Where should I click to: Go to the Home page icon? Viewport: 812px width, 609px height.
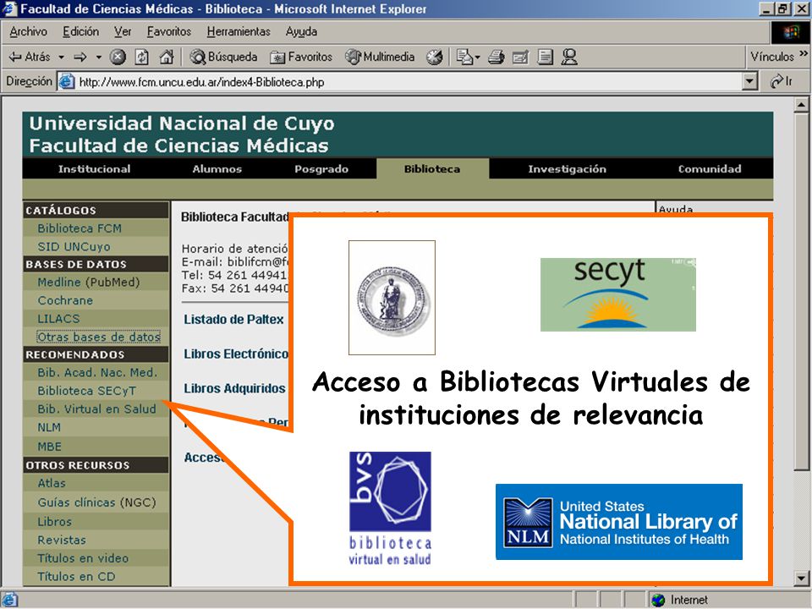click(x=167, y=57)
